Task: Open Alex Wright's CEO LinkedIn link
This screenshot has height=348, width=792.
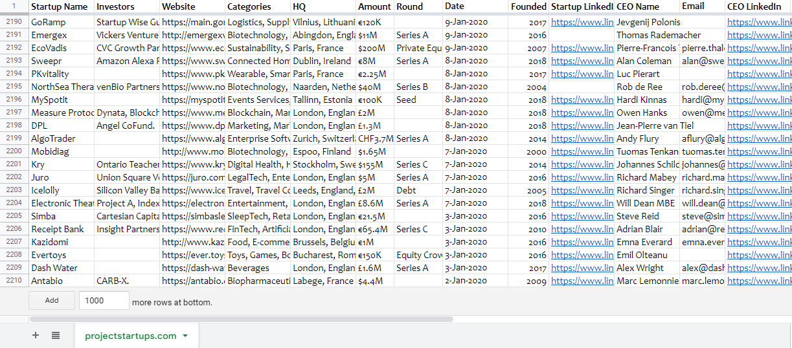Action: point(759,268)
